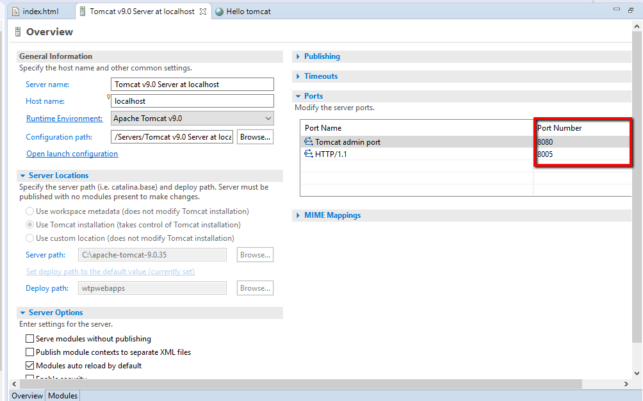This screenshot has width=643, height=401.
Task: Click the Deploy path field
Action: coord(152,288)
